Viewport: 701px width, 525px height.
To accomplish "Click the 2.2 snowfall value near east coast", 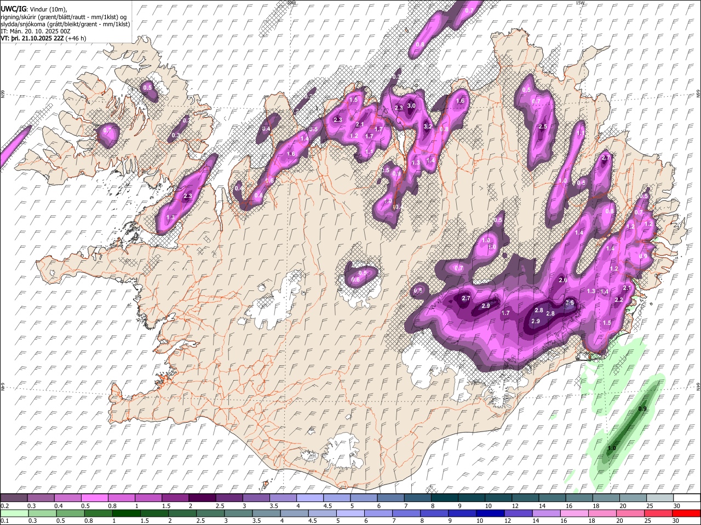I will 619,300.
